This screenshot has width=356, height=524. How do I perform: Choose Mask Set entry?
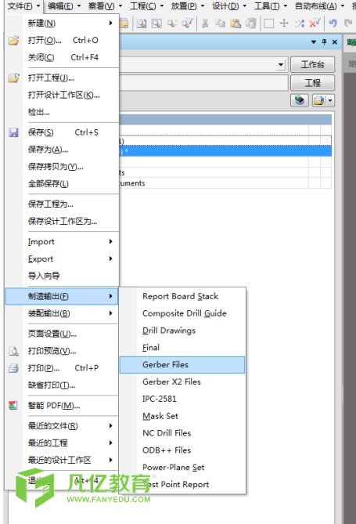pyautogui.click(x=182, y=416)
